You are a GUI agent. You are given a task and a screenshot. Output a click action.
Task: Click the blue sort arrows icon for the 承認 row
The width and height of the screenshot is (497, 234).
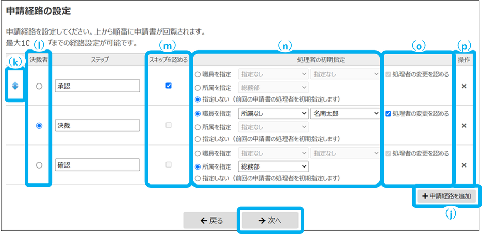click(x=15, y=86)
